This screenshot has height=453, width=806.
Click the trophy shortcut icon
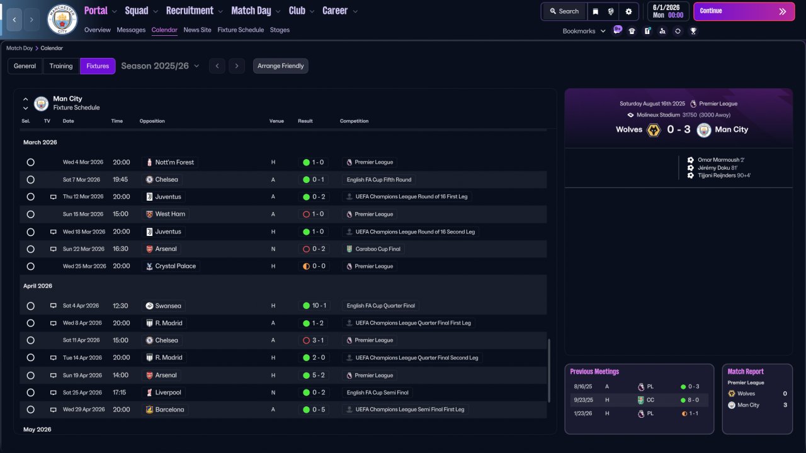(693, 31)
